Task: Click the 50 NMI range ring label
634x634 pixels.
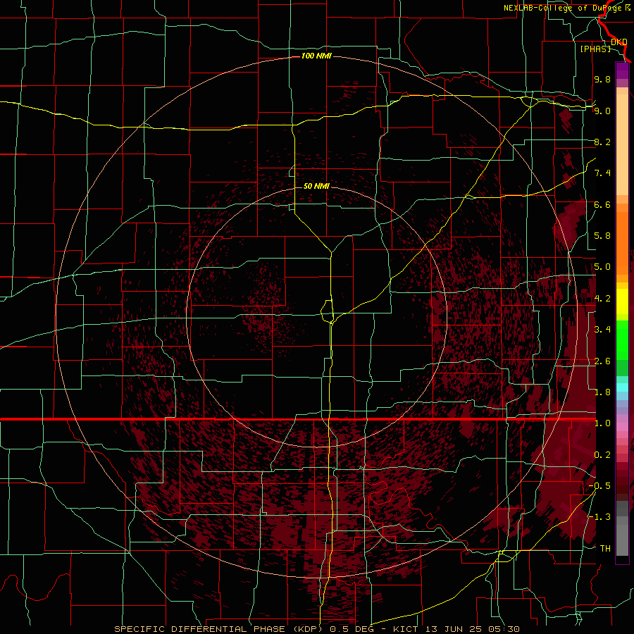Action: (316, 186)
